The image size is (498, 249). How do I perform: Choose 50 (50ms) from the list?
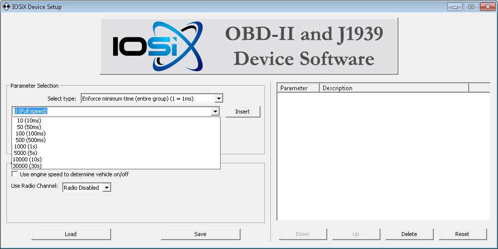[x=116, y=127]
